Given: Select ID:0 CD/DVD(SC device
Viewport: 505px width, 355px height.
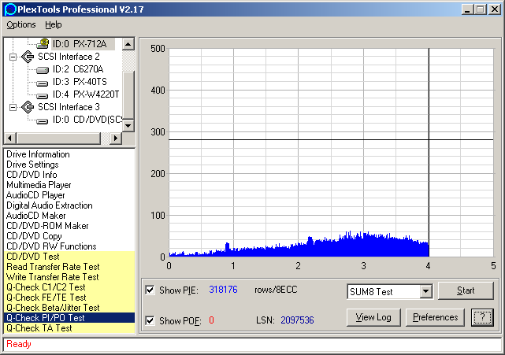Looking at the screenshot, I should tap(87, 120).
